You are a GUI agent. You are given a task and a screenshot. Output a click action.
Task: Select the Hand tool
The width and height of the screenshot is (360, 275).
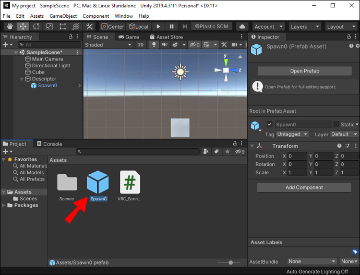(x=10, y=27)
